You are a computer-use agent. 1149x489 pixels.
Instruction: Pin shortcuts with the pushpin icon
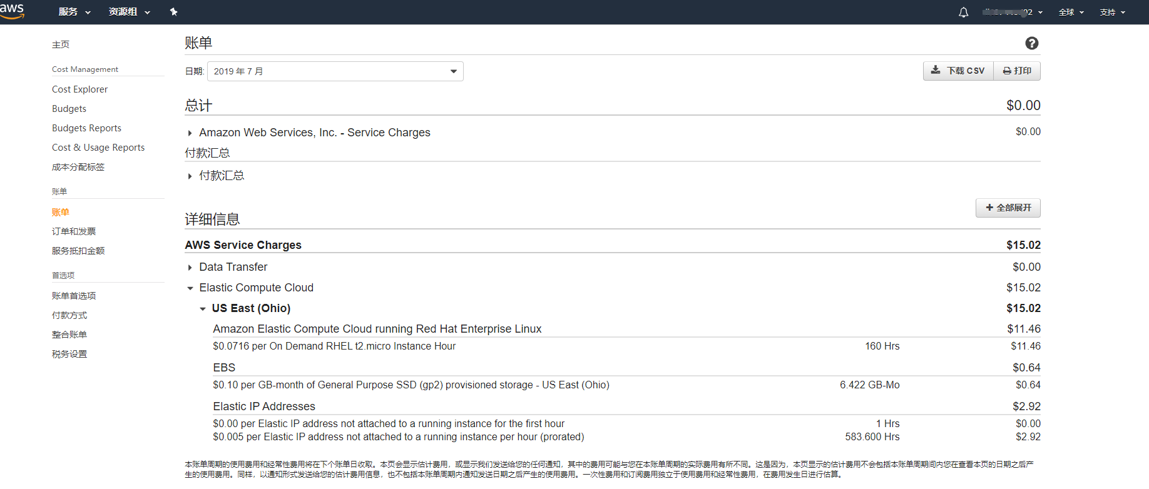click(174, 12)
